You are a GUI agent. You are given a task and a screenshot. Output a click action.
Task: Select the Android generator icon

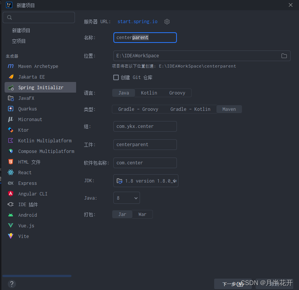pyautogui.click(x=11, y=215)
